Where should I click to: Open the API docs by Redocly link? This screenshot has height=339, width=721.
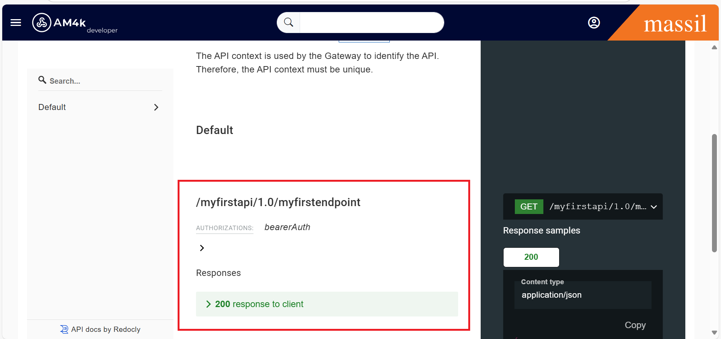(x=106, y=329)
